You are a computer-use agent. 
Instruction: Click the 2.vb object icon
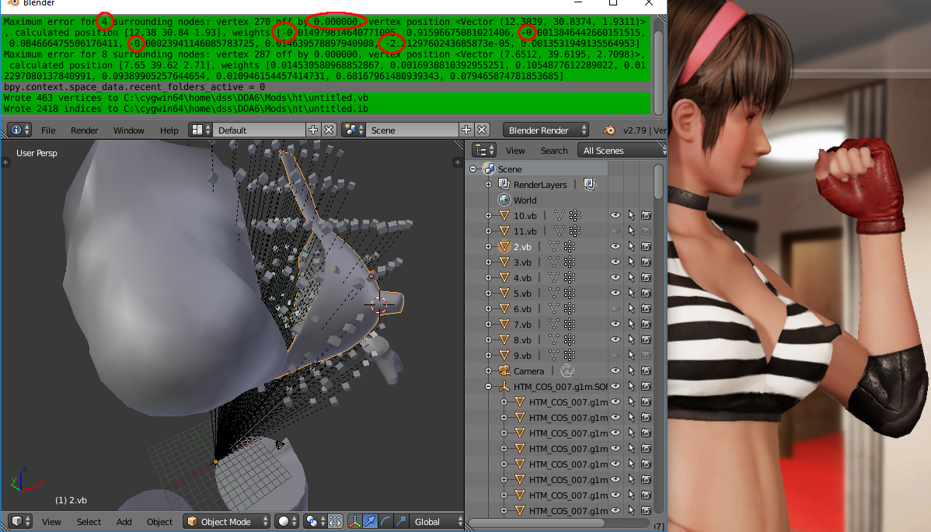(504, 247)
